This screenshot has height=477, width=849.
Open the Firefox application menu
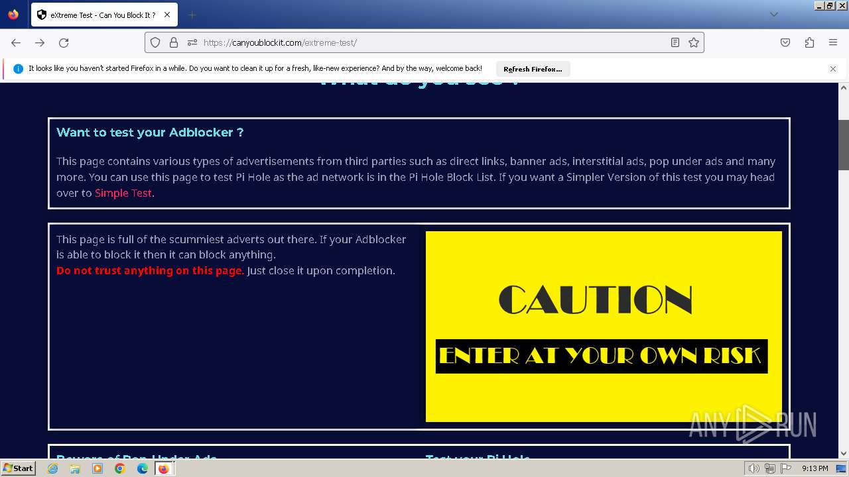(833, 42)
